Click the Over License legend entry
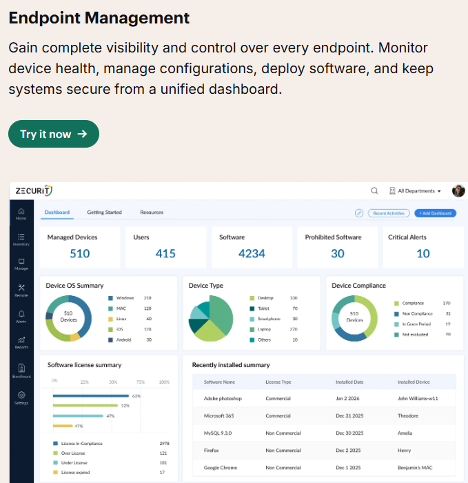This screenshot has height=483, width=468. [x=111, y=453]
